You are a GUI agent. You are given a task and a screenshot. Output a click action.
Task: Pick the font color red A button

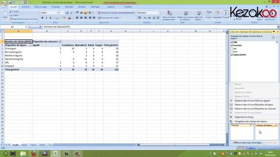click(70, 18)
